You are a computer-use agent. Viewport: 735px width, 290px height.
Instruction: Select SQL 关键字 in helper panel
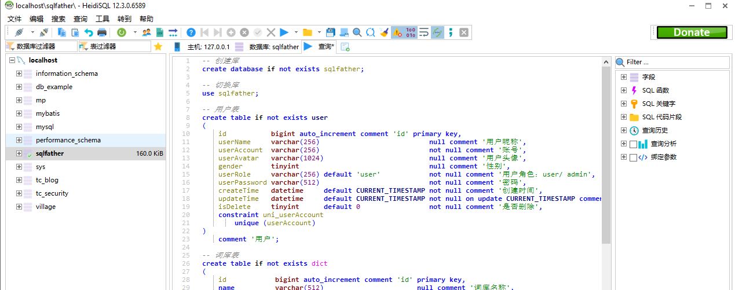click(659, 104)
